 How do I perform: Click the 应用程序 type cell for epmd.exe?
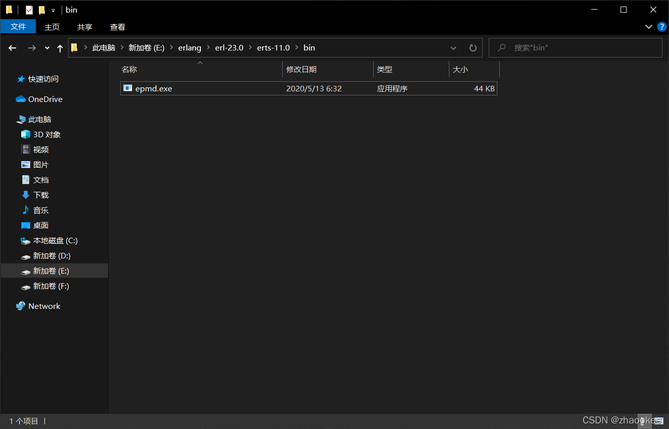pyautogui.click(x=392, y=89)
